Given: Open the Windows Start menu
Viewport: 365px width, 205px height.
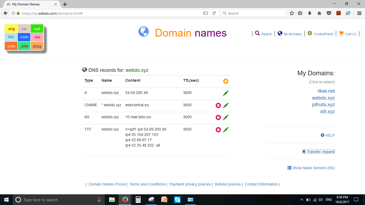Looking at the screenshot, I should [6, 200].
